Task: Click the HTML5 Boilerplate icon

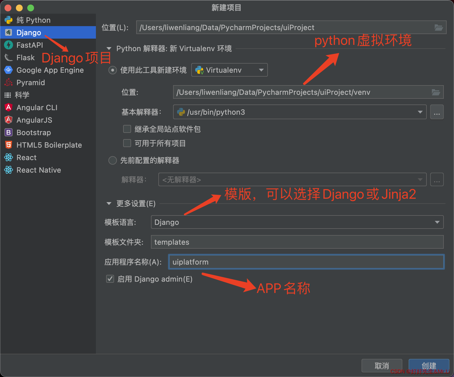Action: tap(9, 145)
